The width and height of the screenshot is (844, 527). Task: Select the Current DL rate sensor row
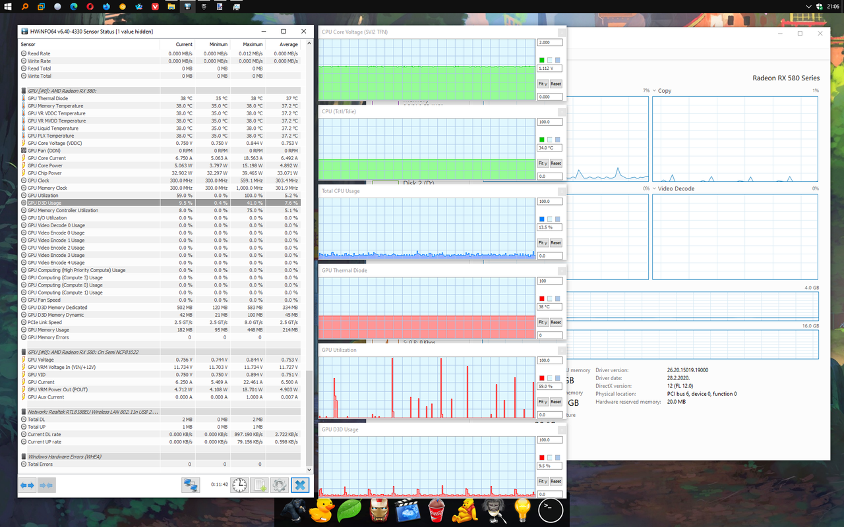click(x=160, y=434)
